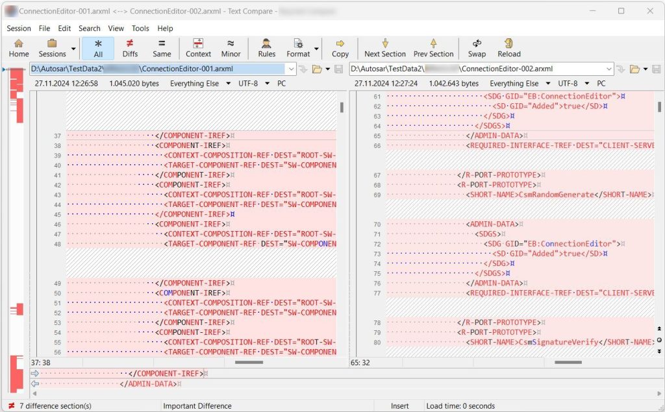This screenshot has height=412, width=665.
Task: Click right pane PC line ending label
Action: click(x=601, y=84)
